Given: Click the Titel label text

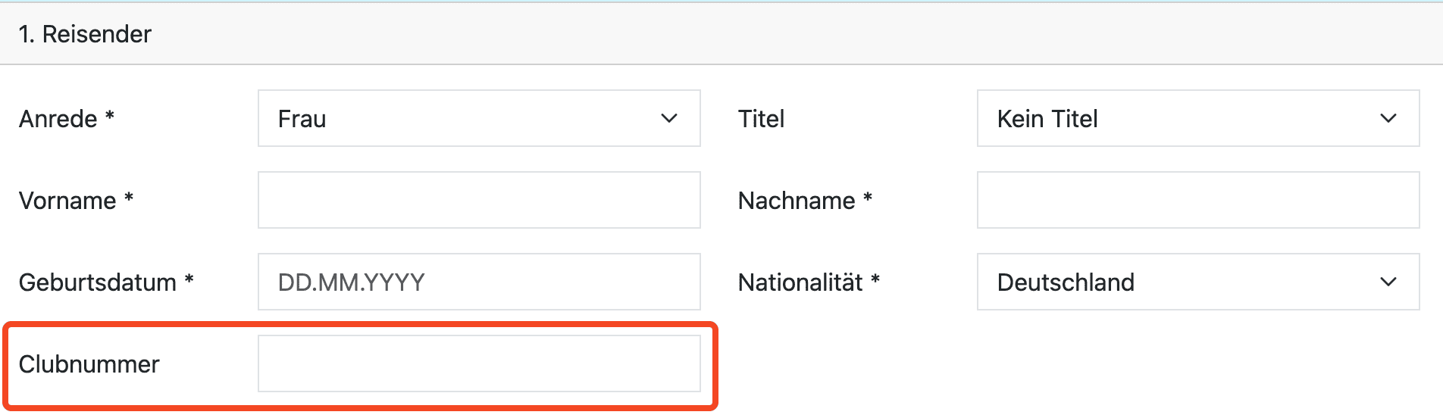Looking at the screenshot, I should 761,119.
